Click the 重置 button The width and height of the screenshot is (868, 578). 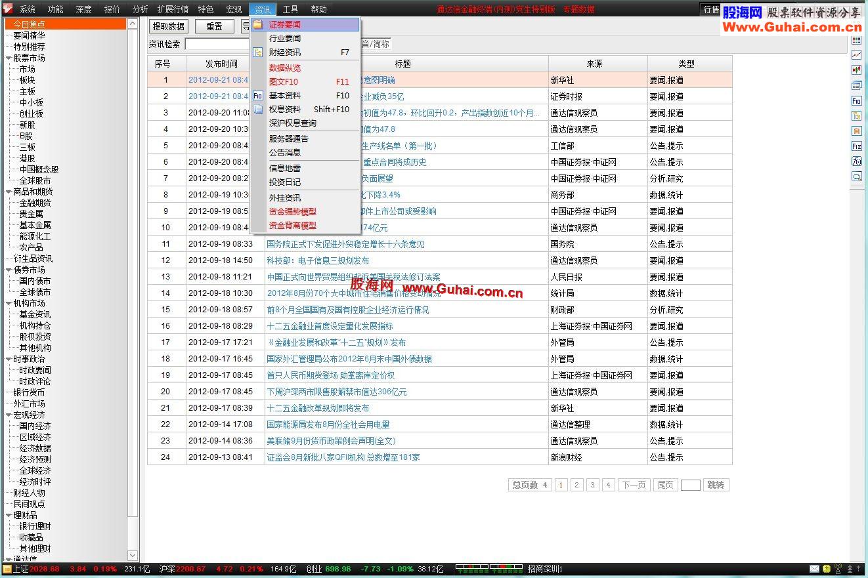point(214,26)
